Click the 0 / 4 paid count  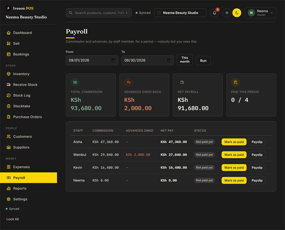239,100
